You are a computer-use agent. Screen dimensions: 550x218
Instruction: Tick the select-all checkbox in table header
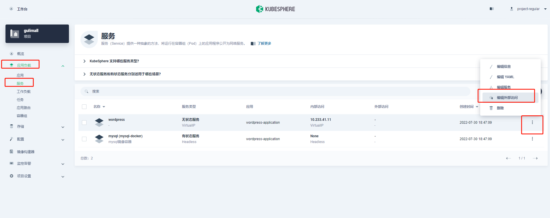(x=84, y=107)
